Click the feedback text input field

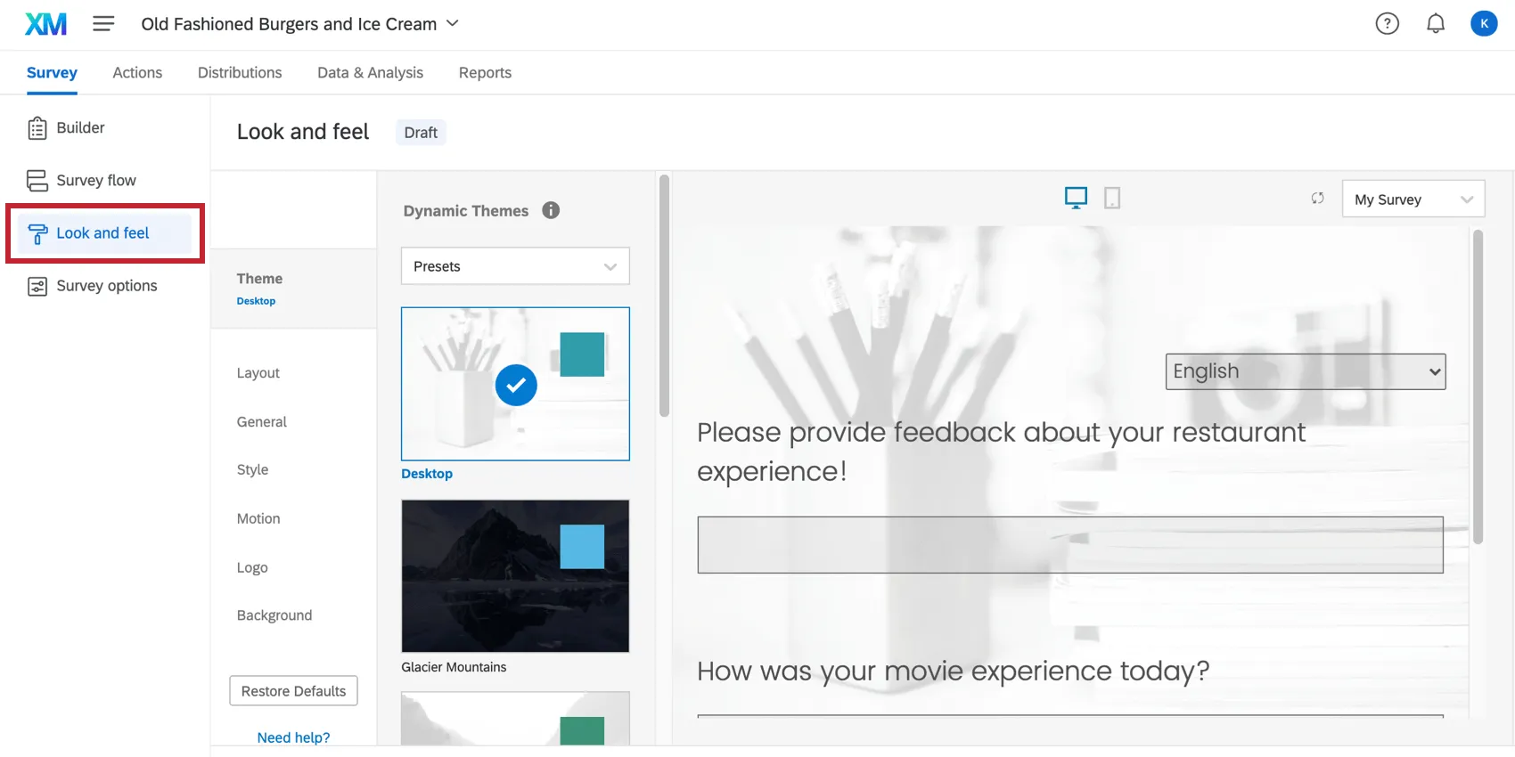[1070, 545]
